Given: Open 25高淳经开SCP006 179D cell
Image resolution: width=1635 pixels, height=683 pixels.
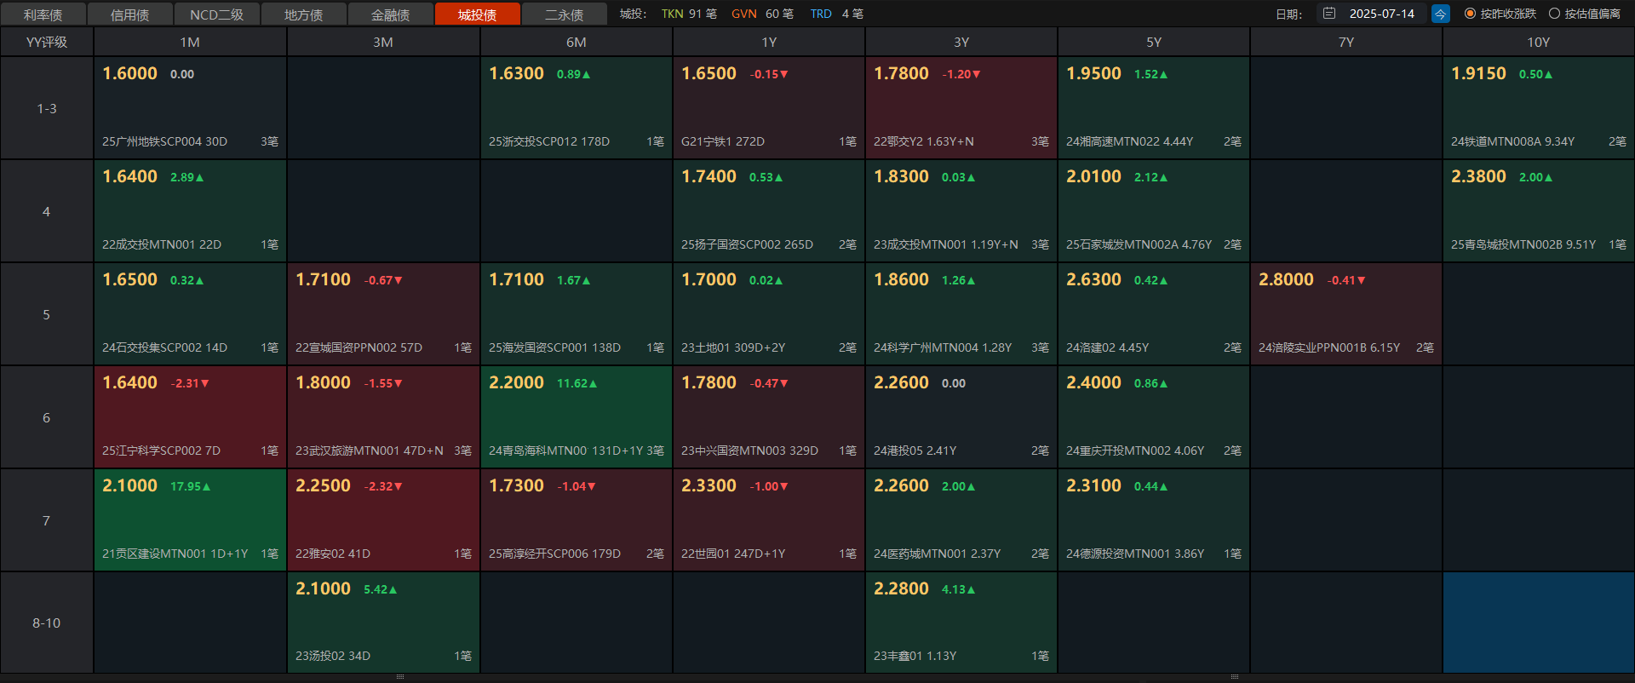Looking at the screenshot, I should tap(577, 520).
